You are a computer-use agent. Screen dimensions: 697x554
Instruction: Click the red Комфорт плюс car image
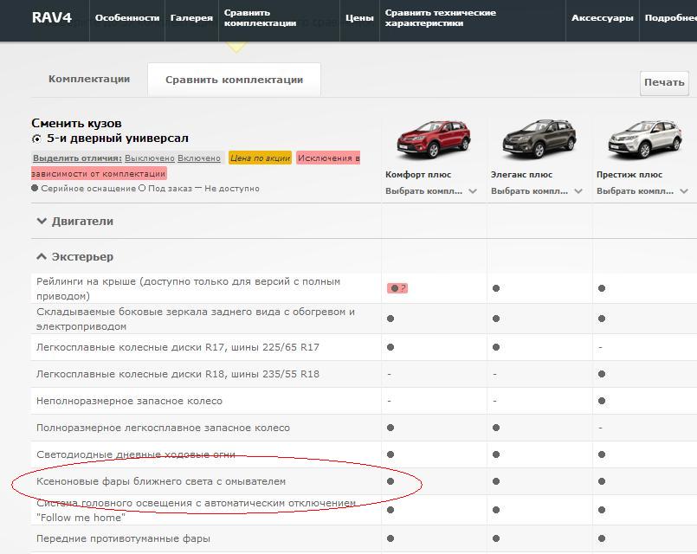(433, 139)
